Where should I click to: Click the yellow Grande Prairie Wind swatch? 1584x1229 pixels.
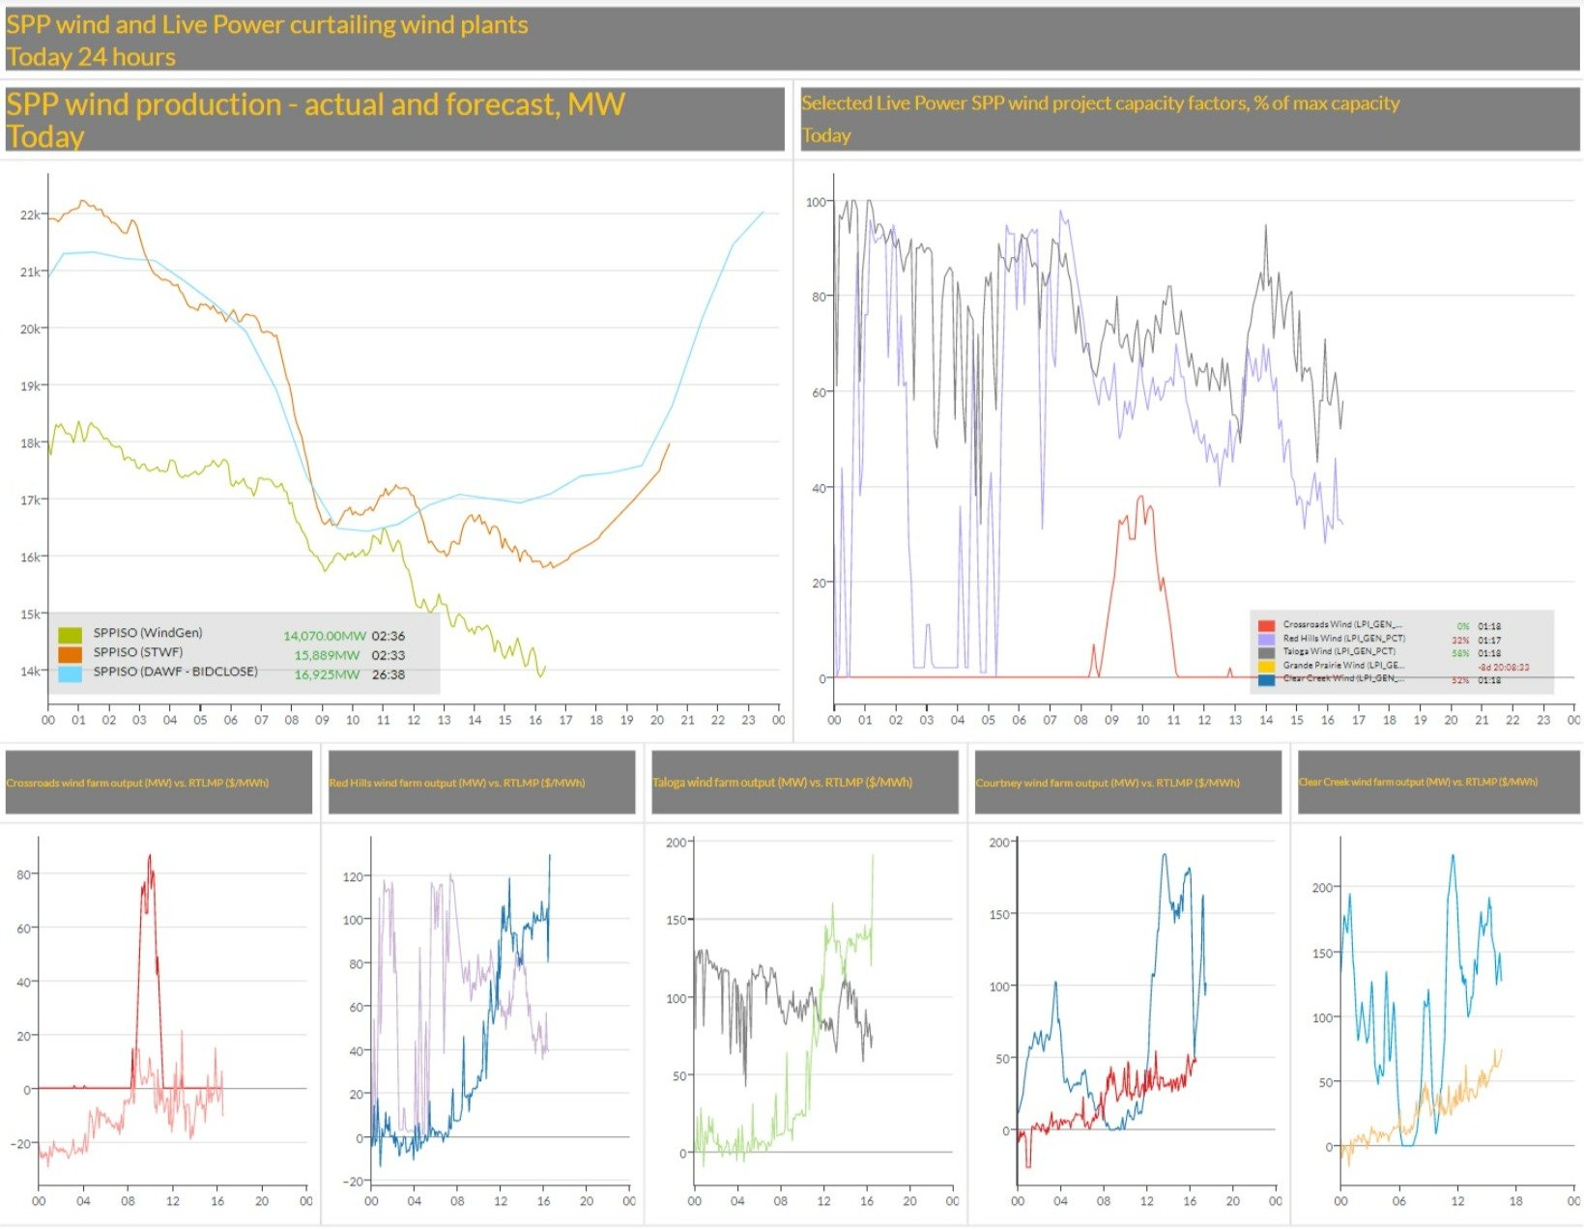point(1266,667)
